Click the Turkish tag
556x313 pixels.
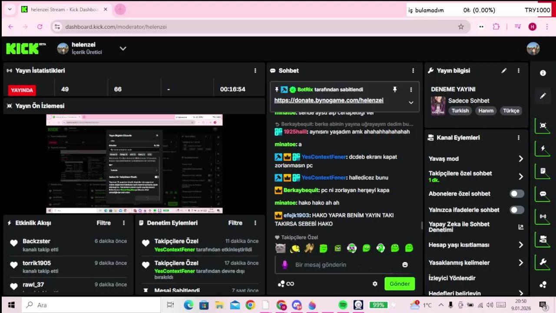coord(460,110)
